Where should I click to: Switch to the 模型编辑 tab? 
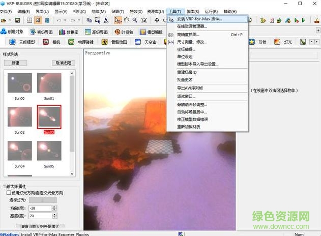tap(151, 32)
